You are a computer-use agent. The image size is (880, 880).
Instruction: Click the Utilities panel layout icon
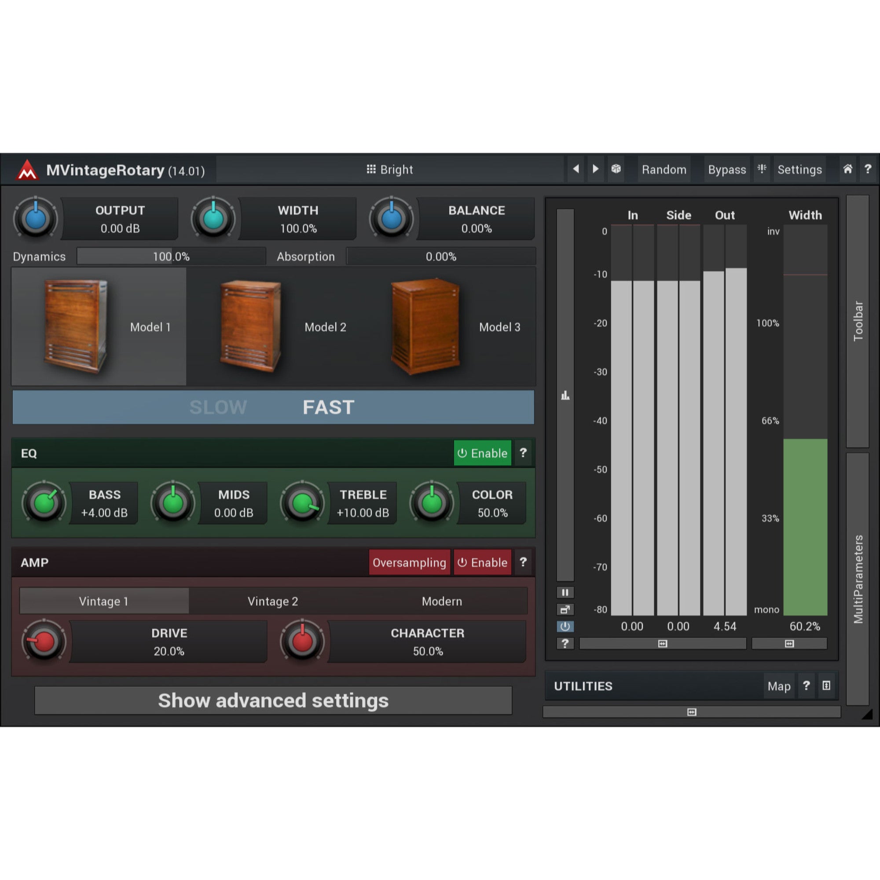(x=826, y=686)
